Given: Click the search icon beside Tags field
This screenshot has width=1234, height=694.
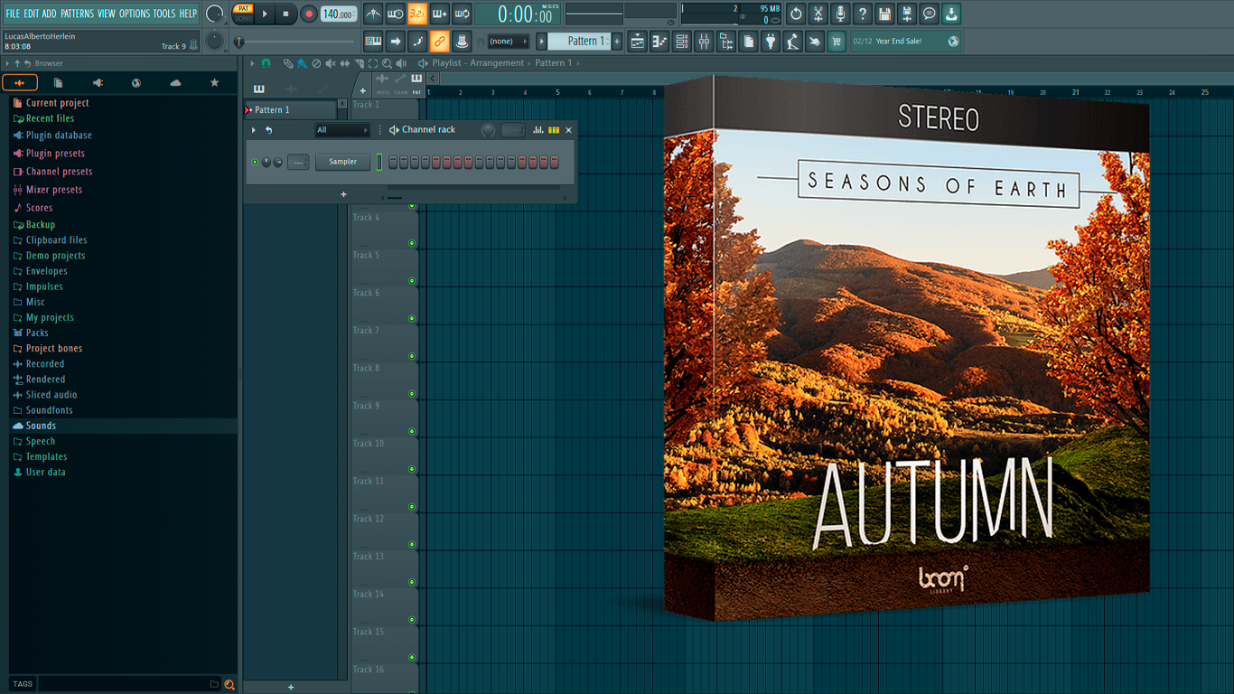Looking at the screenshot, I should (229, 684).
